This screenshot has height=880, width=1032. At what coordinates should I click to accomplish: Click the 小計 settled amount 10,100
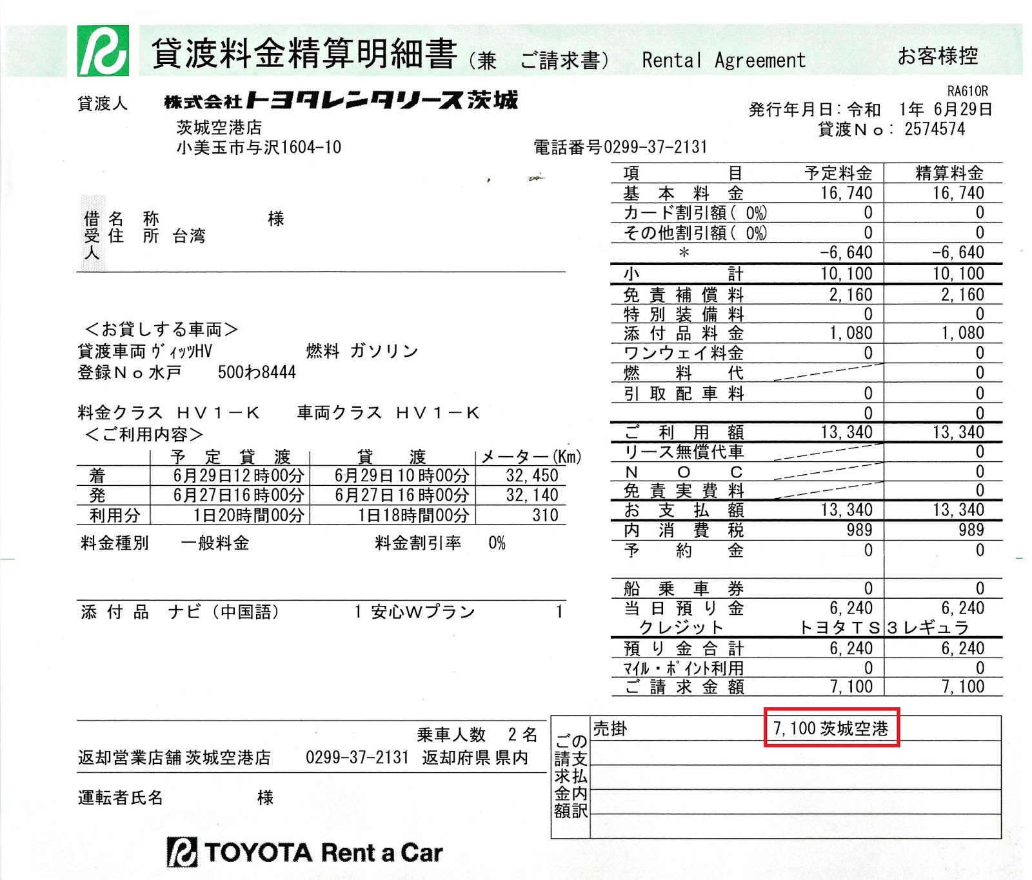(958, 274)
